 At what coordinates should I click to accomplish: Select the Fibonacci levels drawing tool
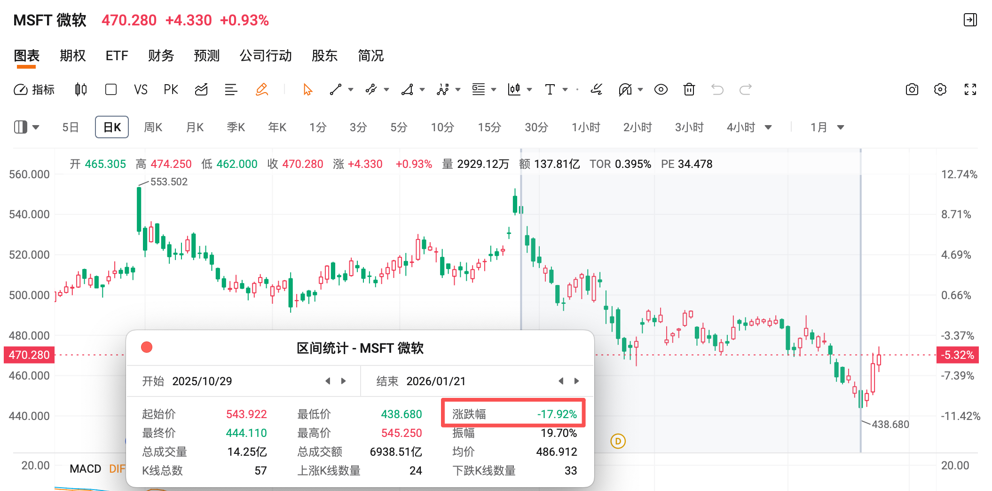tap(479, 89)
